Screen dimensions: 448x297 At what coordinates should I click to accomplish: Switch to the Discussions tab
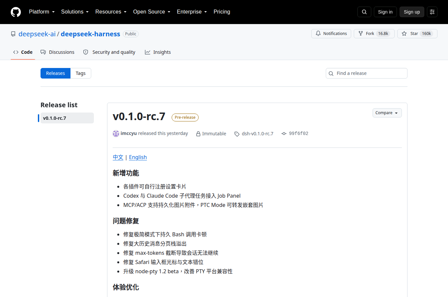click(57, 52)
